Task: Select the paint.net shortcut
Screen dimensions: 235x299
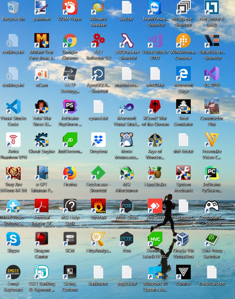Action: [42, 7]
